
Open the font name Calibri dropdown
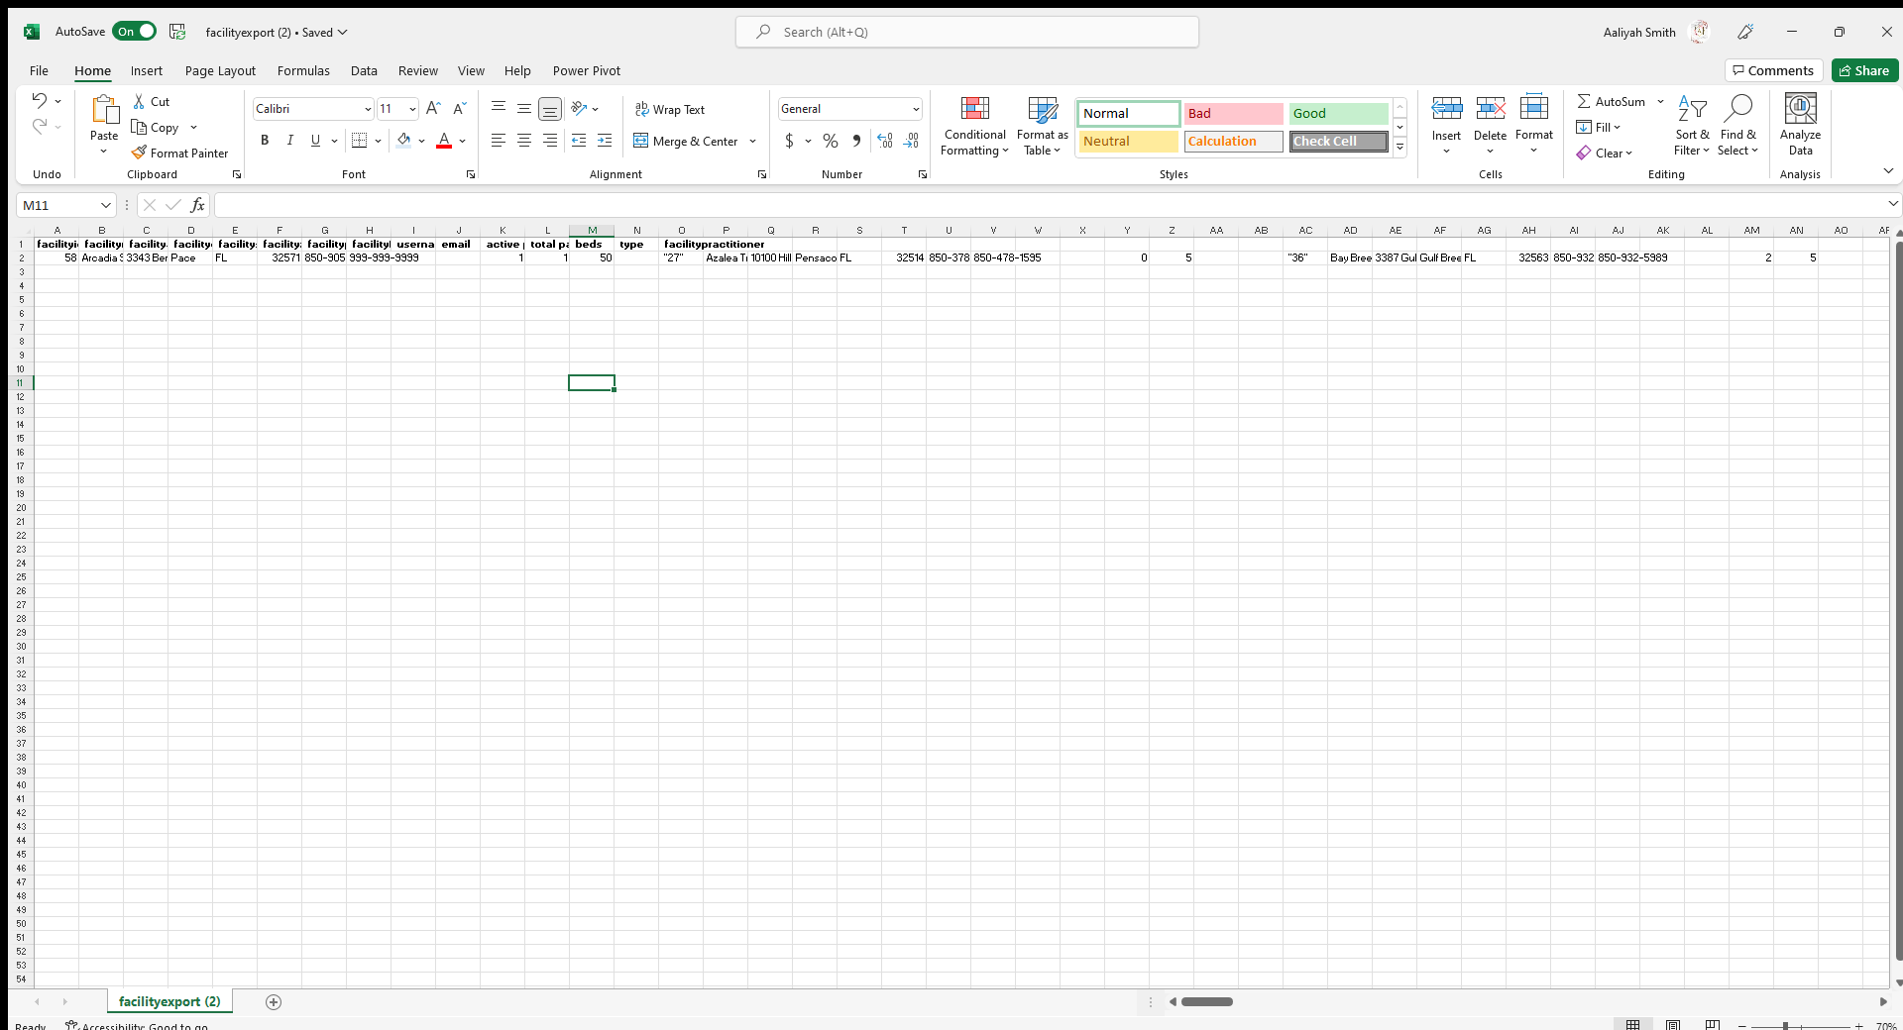click(368, 109)
